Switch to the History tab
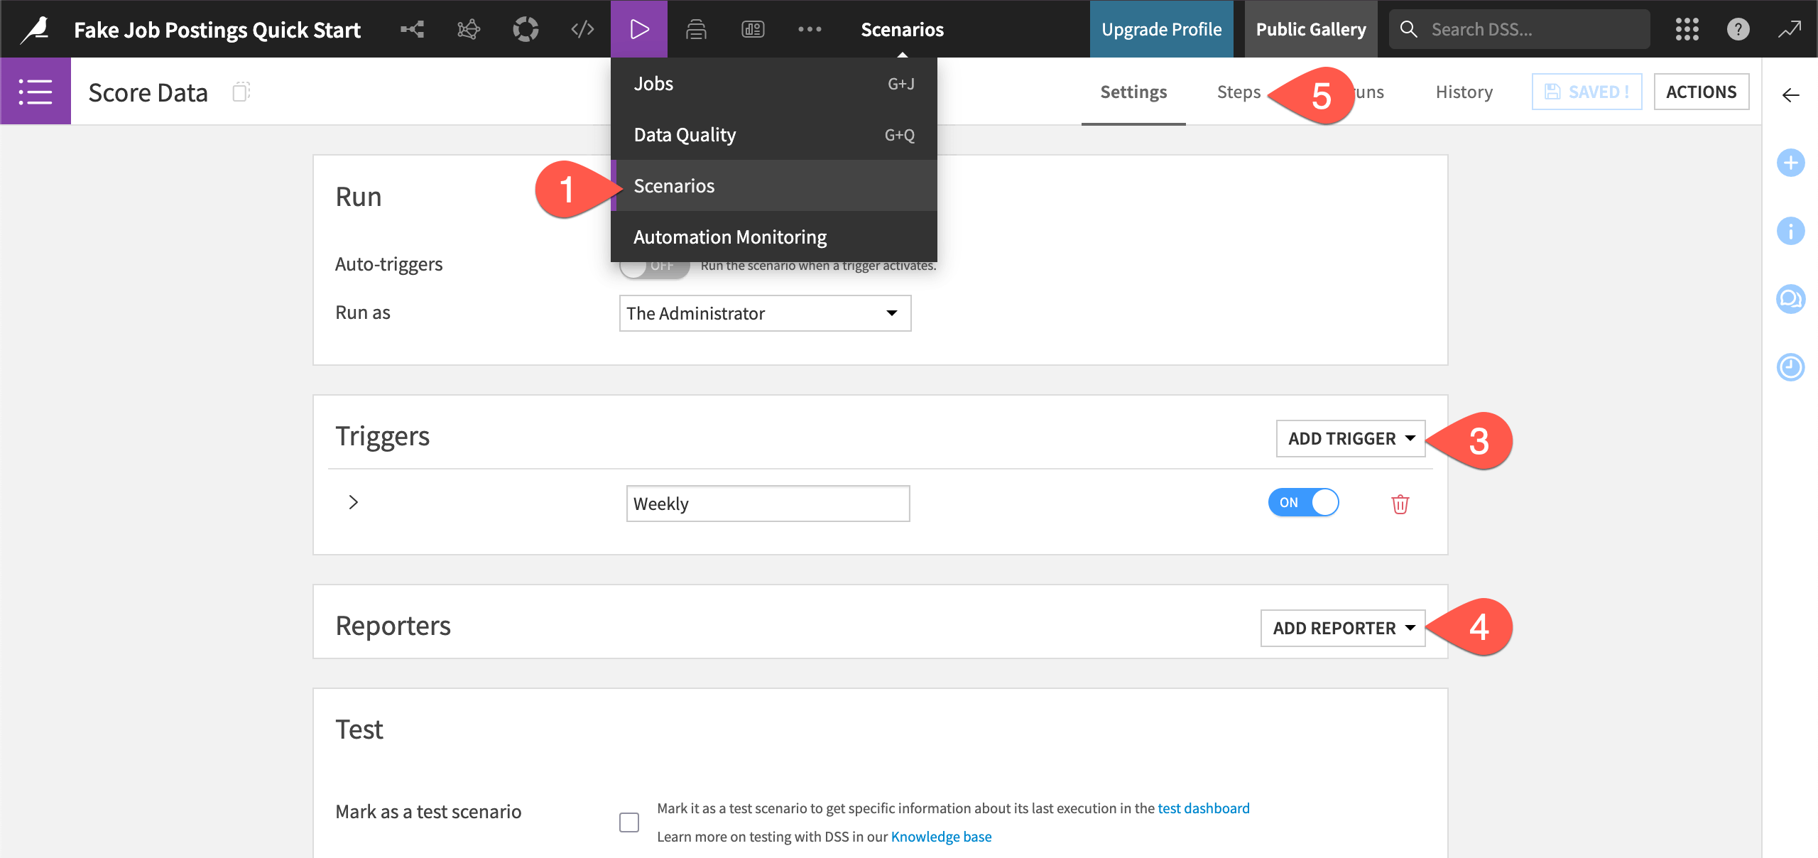Screen dimensions: 1818x858 pos(1464,92)
